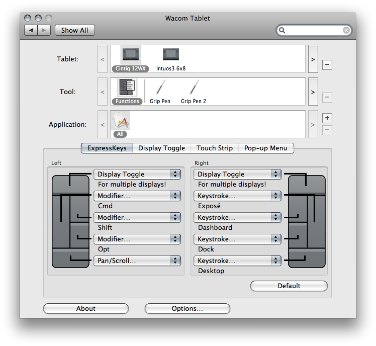Open the Options... dialog

tap(187, 308)
